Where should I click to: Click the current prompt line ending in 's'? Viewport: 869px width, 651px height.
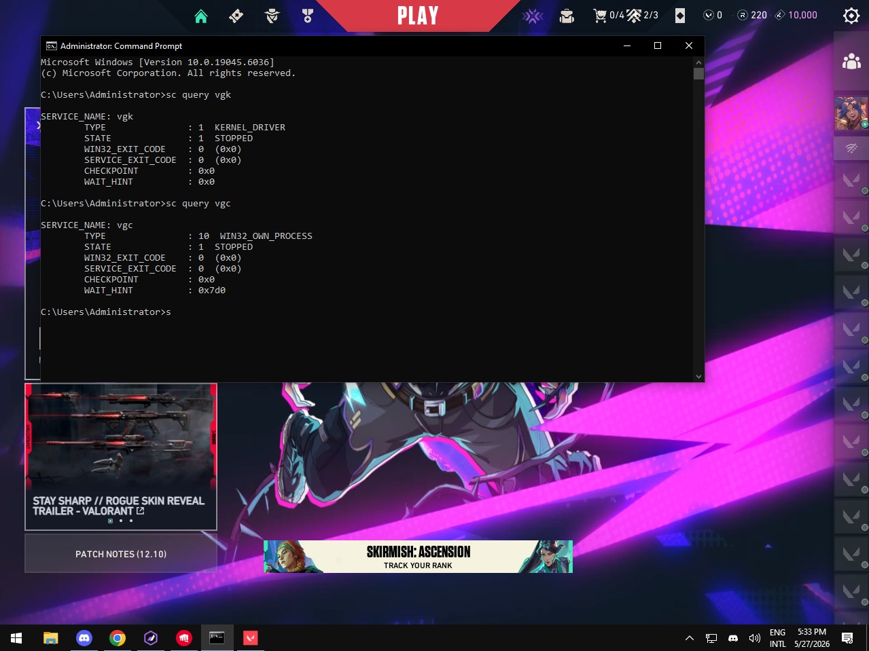pyautogui.click(x=106, y=312)
